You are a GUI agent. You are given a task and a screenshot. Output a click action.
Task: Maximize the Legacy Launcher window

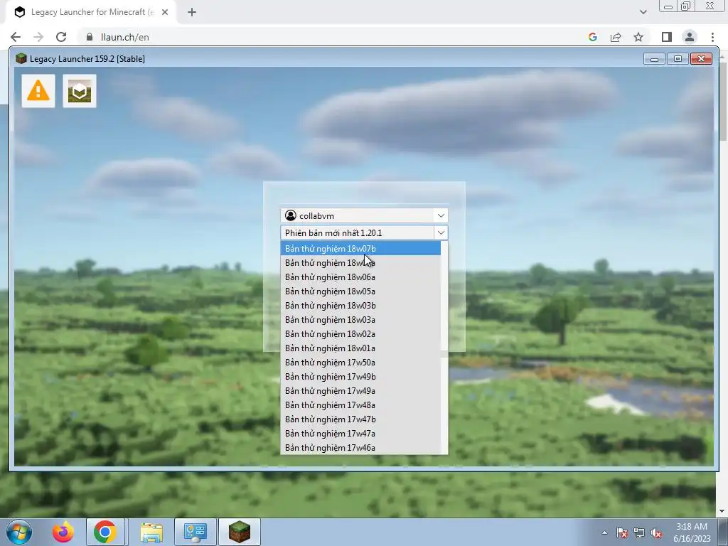[x=678, y=59]
